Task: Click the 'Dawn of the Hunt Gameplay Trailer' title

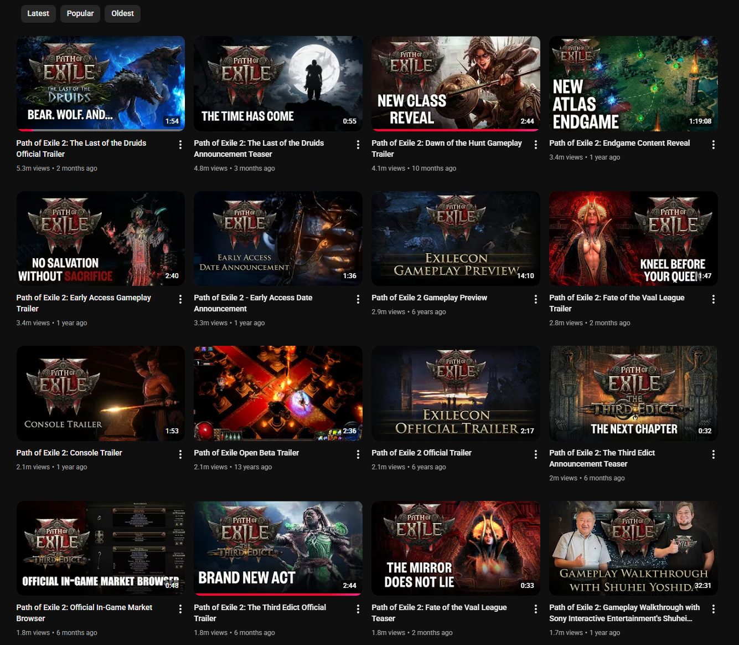Action: (x=447, y=149)
